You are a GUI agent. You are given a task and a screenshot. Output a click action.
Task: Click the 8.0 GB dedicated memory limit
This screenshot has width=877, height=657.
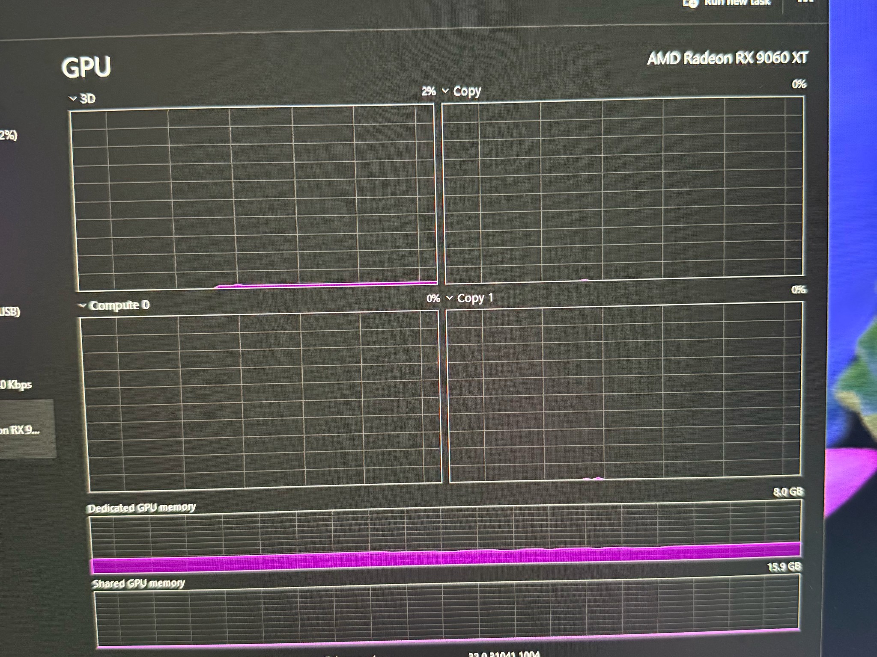click(x=788, y=492)
